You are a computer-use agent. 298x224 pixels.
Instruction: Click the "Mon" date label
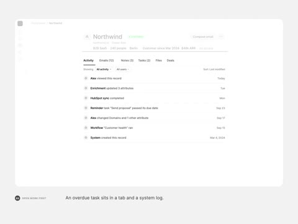click(x=222, y=98)
